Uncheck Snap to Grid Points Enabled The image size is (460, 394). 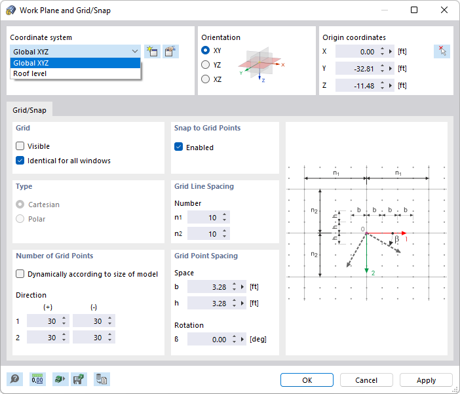[179, 148]
